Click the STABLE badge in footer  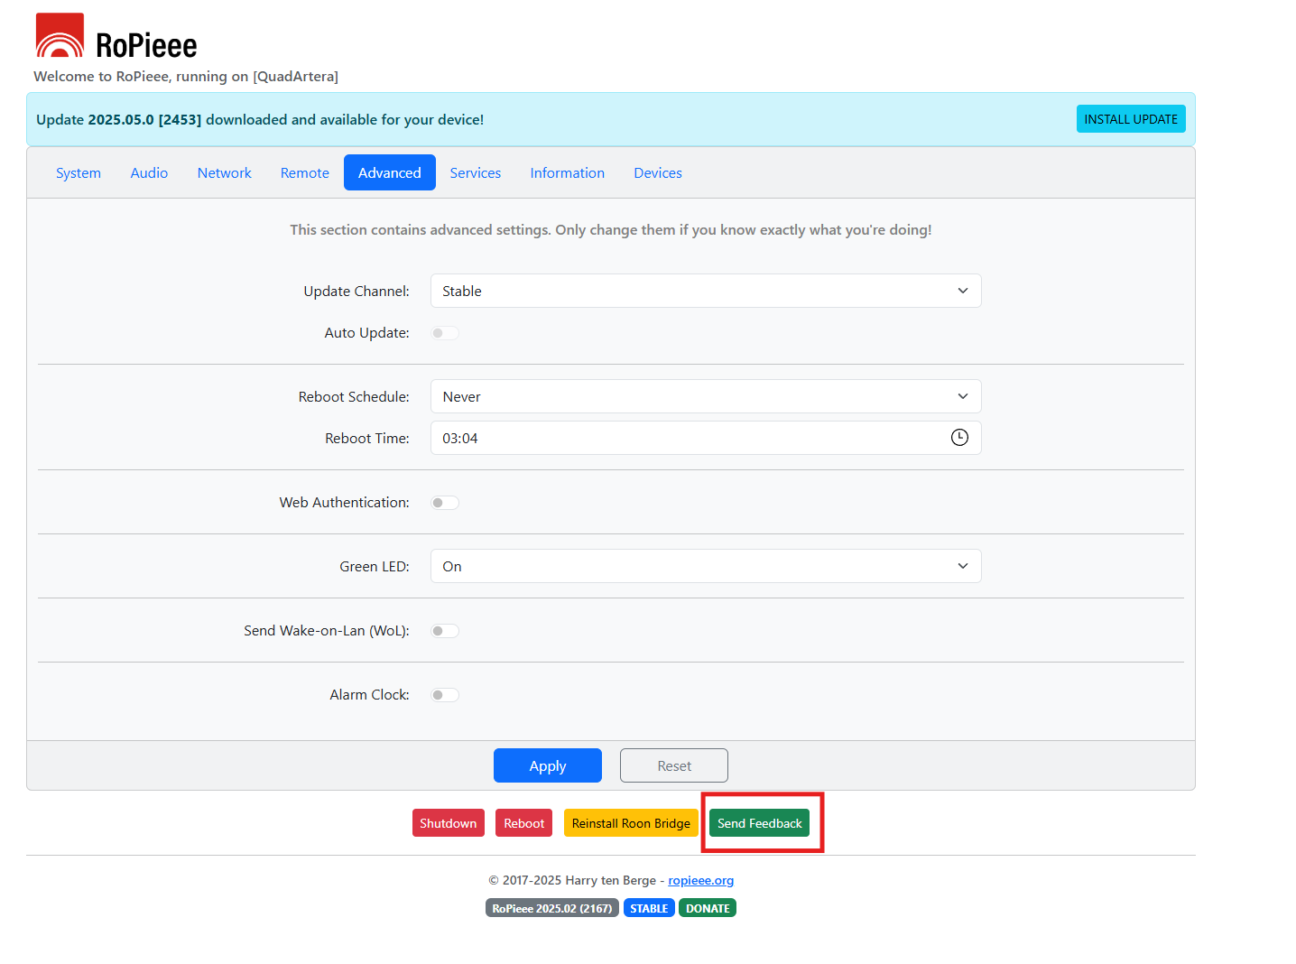649,908
